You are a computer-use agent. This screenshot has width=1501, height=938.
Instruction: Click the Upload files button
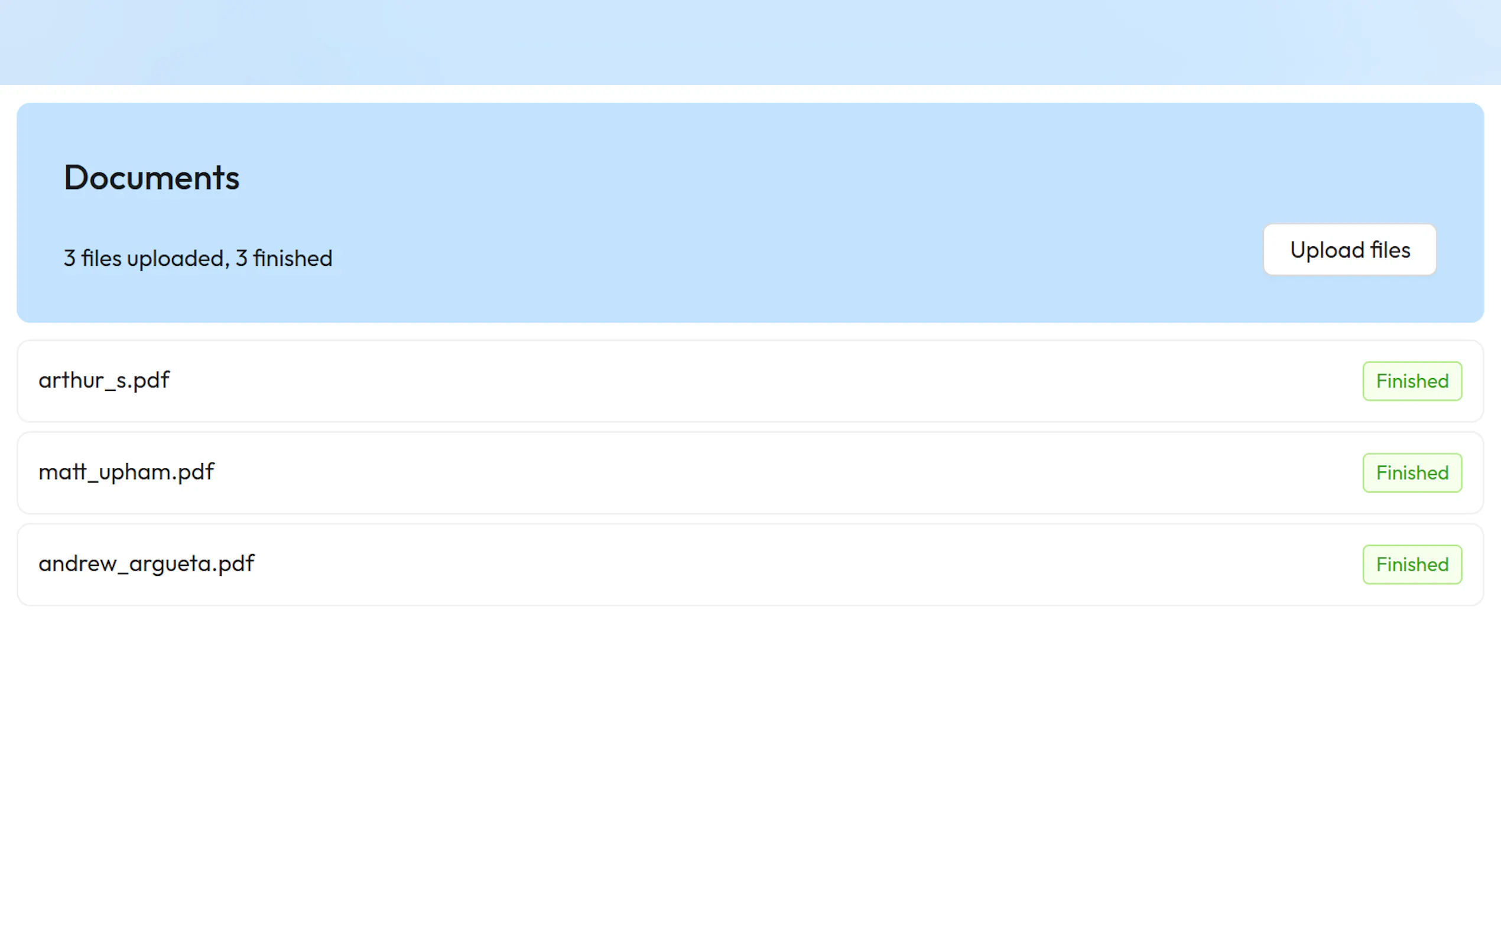(x=1349, y=249)
